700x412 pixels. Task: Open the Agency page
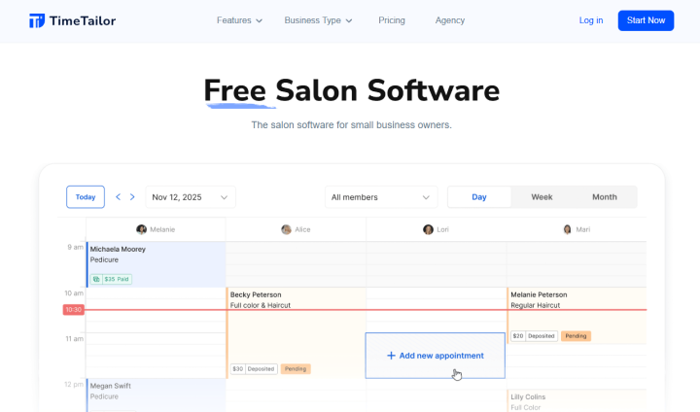pos(450,20)
